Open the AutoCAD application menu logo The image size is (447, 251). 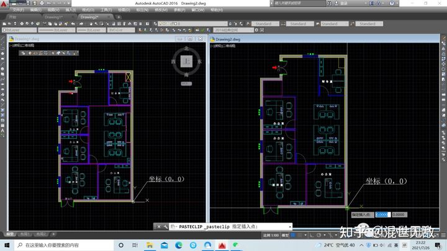point(4,4)
